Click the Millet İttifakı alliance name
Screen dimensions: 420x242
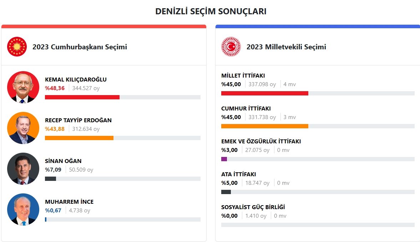[x=243, y=75]
